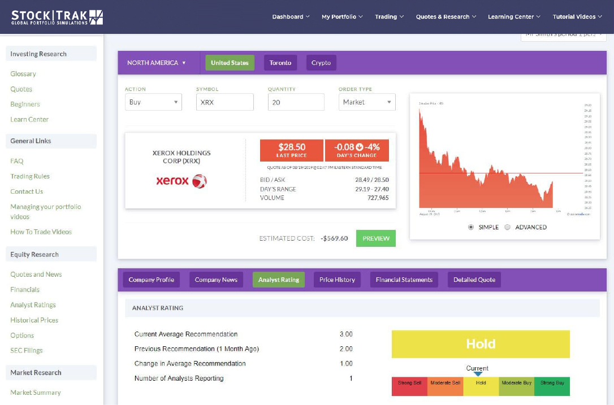Select the Crypto tab
Screen dimensions: 614x405
(321, 63)
